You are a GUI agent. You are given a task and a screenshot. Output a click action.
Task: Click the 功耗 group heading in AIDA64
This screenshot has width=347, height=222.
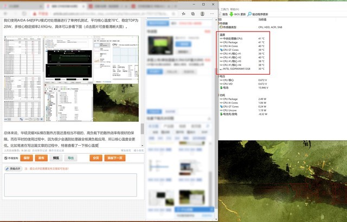(x=222, y=95)
